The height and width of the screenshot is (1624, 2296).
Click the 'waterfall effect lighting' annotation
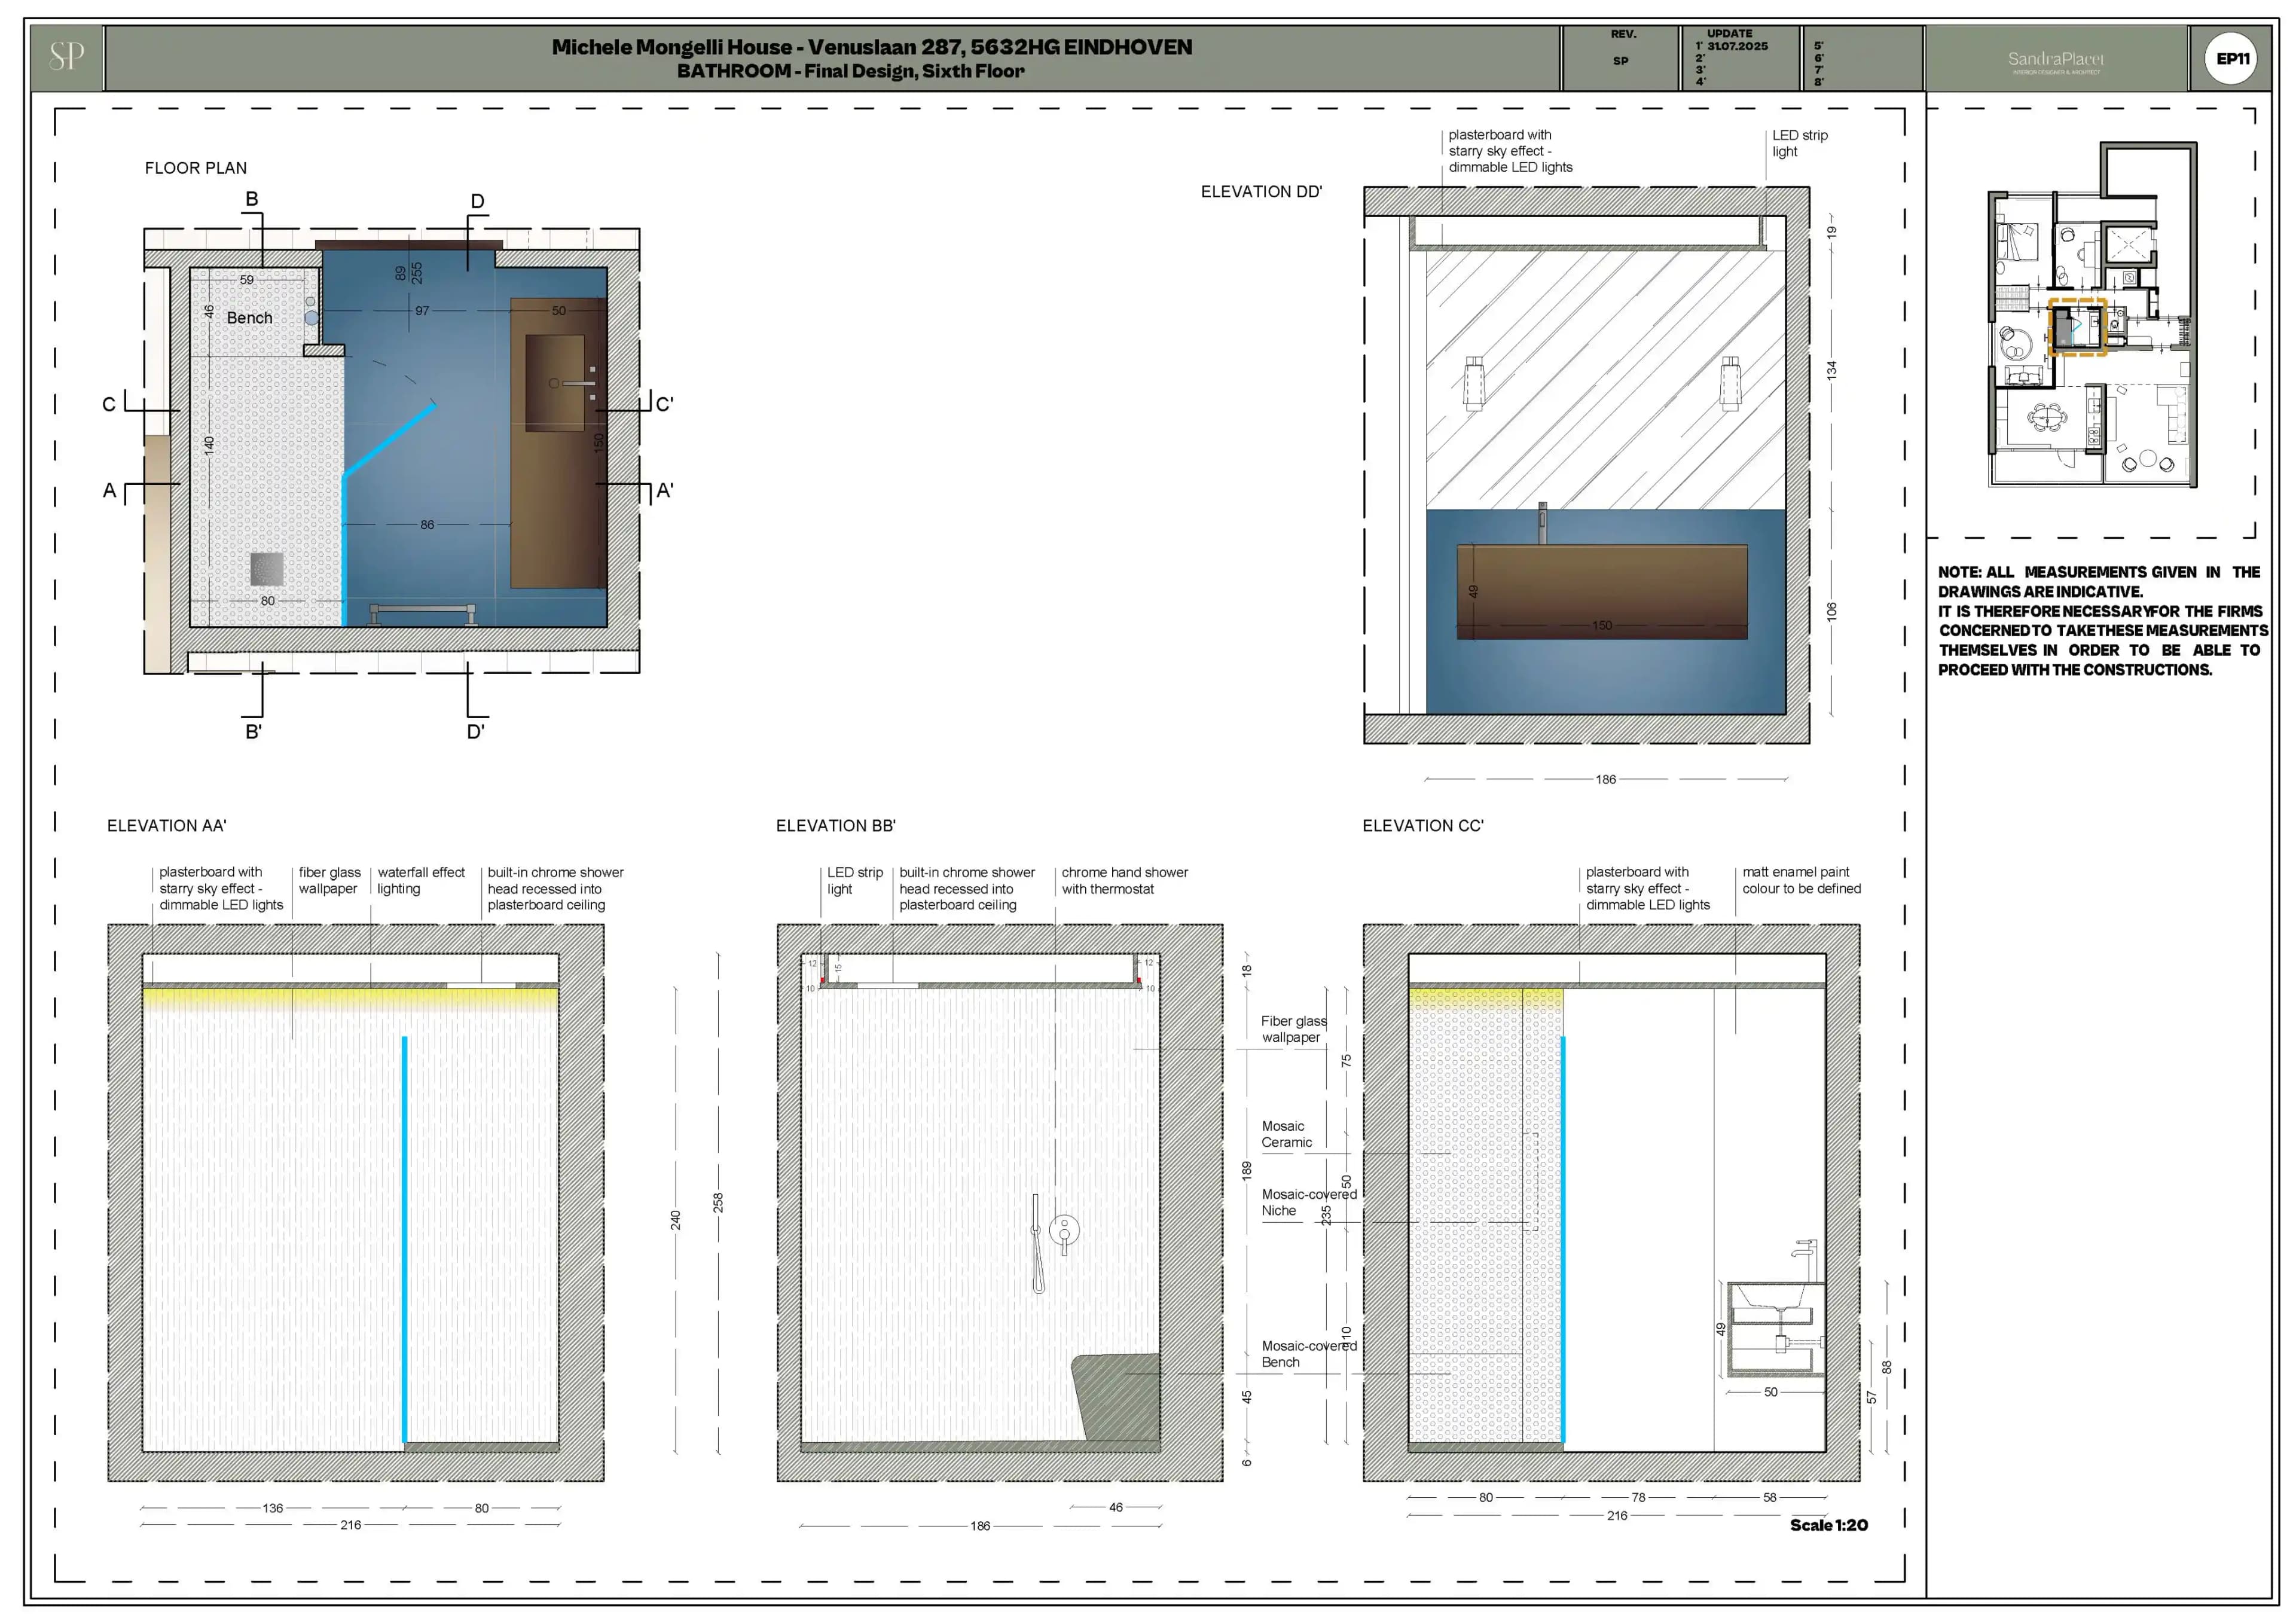421,880
